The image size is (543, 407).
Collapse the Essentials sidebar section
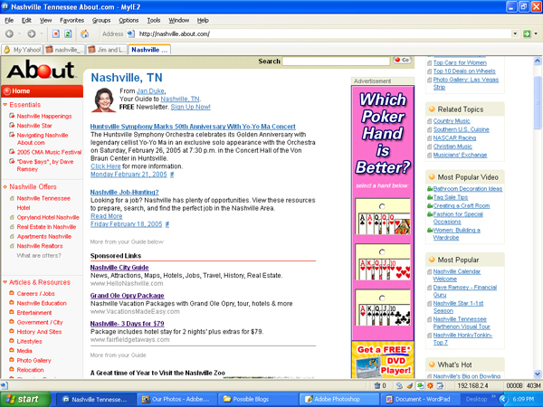coord(5,105)
